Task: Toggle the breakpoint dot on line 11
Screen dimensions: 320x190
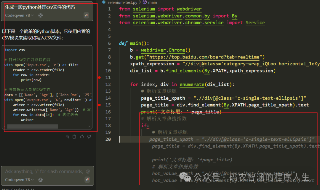Action: tap(99, 77)
